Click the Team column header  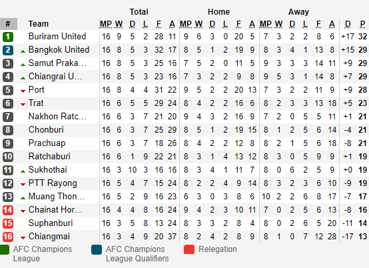coord(39,24)
